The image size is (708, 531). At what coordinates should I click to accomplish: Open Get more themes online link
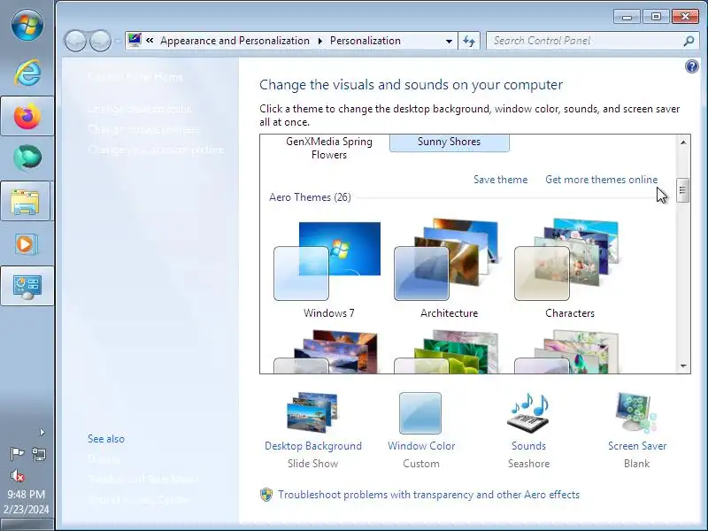(602, 180)
